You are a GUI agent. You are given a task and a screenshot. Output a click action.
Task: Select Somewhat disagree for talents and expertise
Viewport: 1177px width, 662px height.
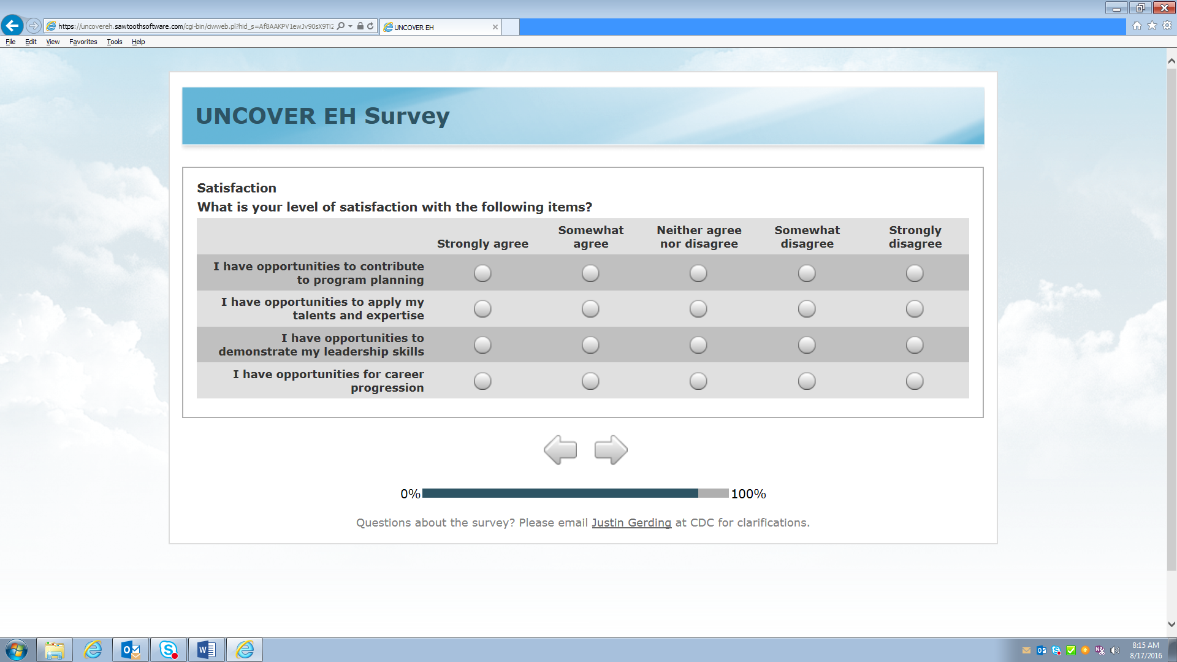807,309
